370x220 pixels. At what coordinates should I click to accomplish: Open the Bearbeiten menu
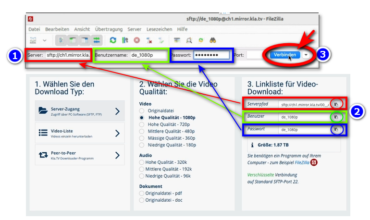click(x=57, y=29)
